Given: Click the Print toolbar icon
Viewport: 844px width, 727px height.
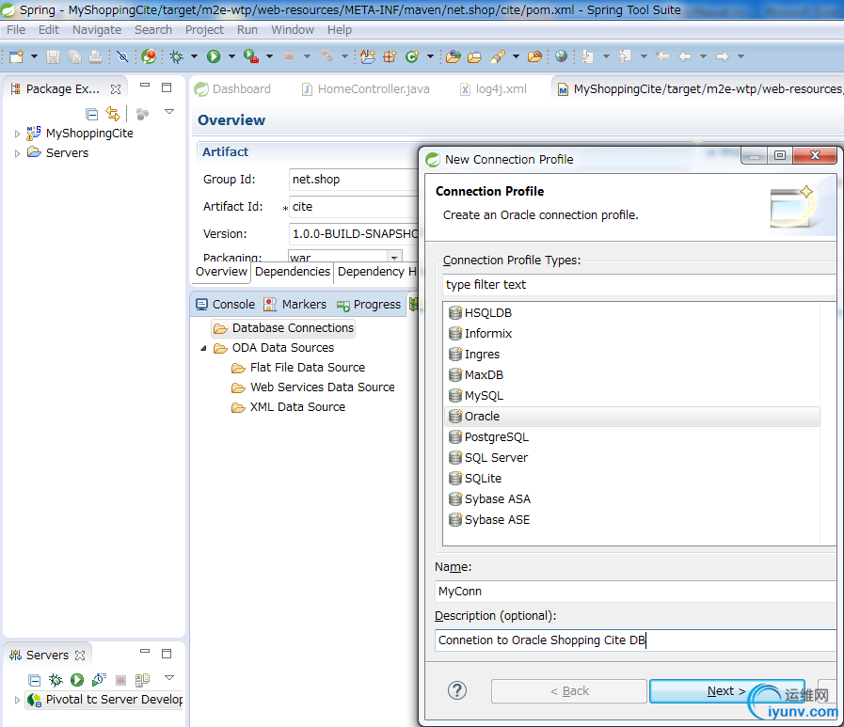Looking at the screenshot, I should tap(95, 56).
